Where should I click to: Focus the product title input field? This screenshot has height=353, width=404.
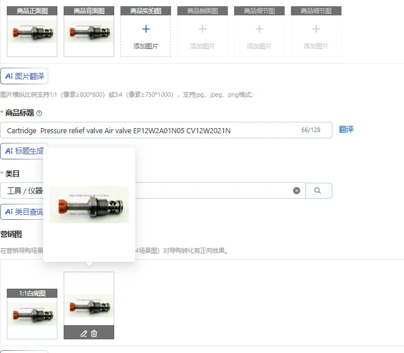166,130
